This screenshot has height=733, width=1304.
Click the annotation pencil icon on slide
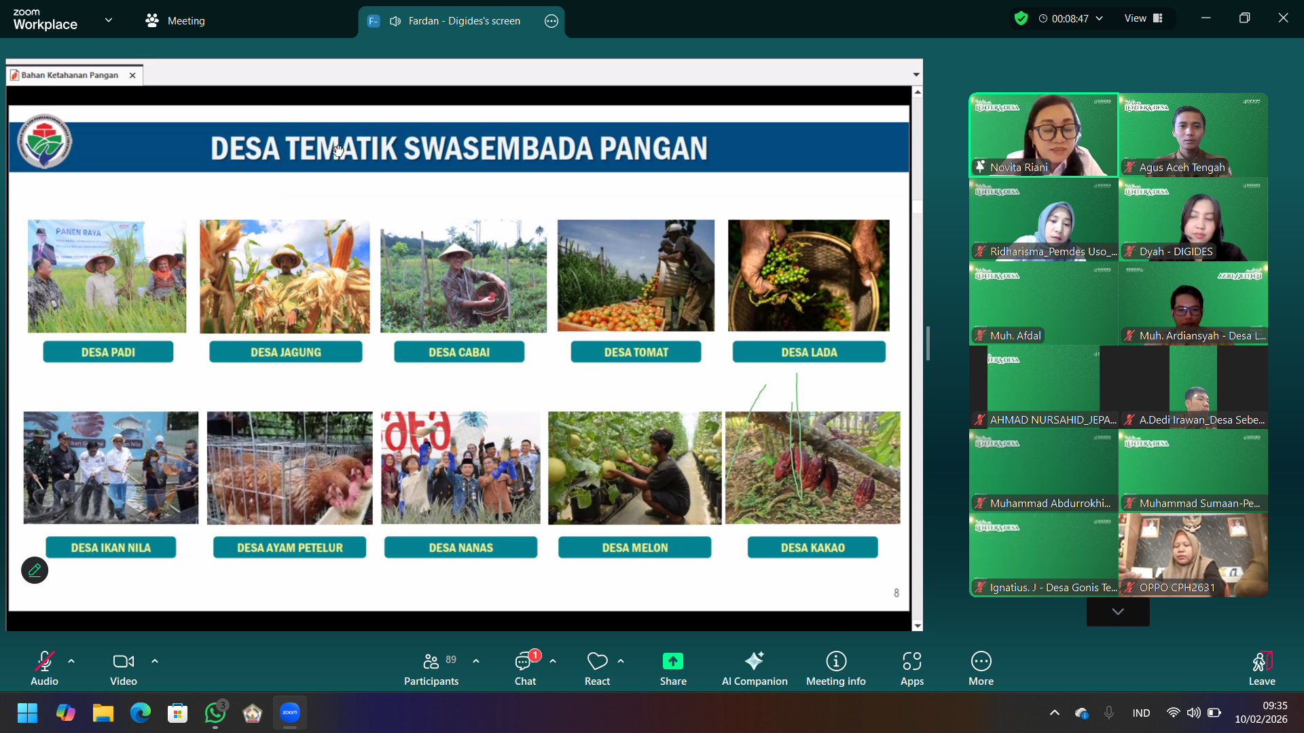pyautogui.click(x=35, y=570)
